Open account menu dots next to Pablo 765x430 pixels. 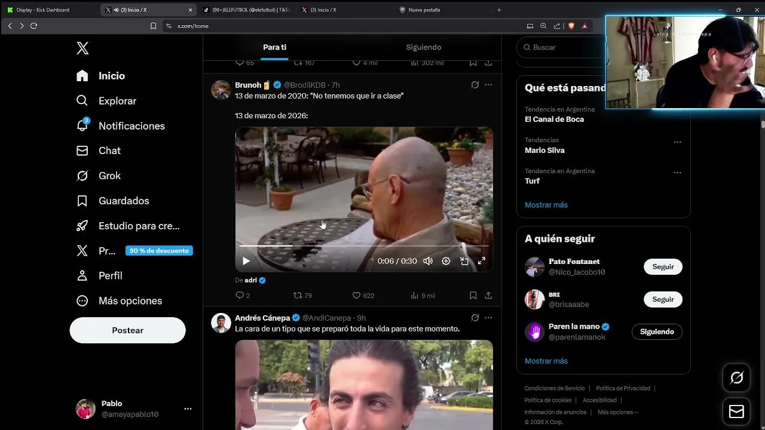click(x=188, y=408)
